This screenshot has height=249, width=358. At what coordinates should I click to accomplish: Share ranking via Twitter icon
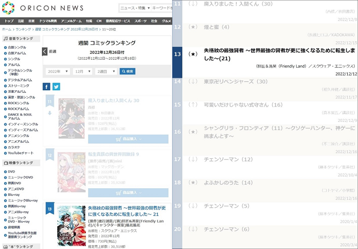tap(56, 87)
